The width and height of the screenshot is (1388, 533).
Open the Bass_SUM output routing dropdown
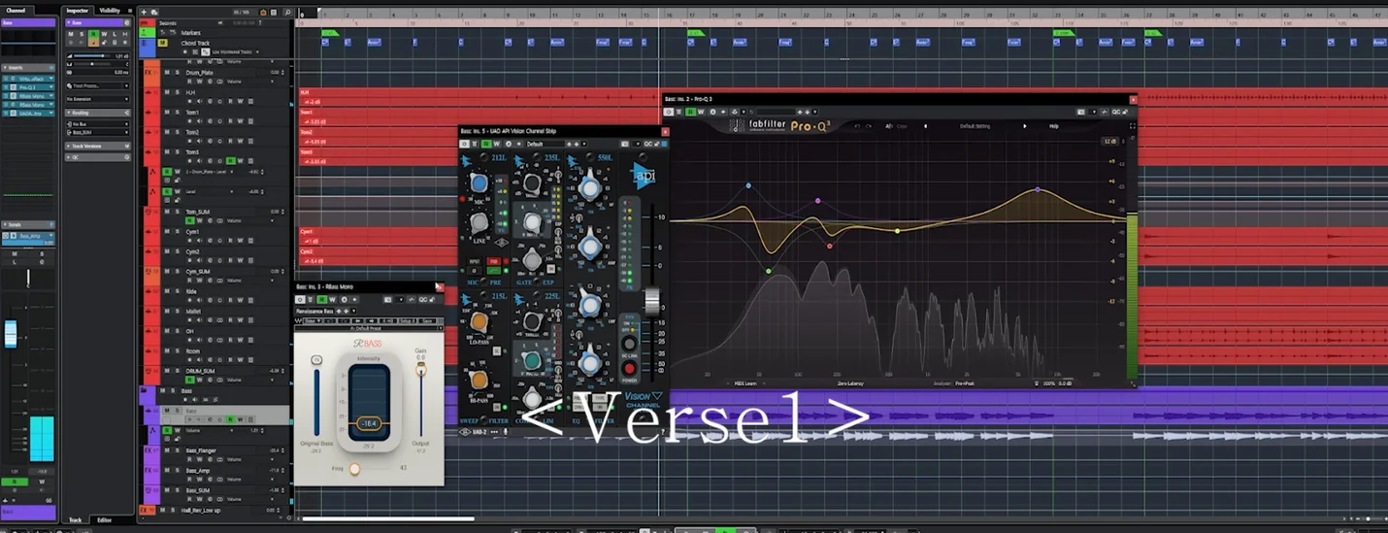97,132
